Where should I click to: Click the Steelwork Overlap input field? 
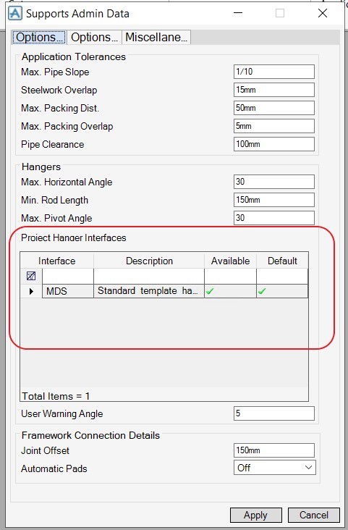(x=274, y=90)
